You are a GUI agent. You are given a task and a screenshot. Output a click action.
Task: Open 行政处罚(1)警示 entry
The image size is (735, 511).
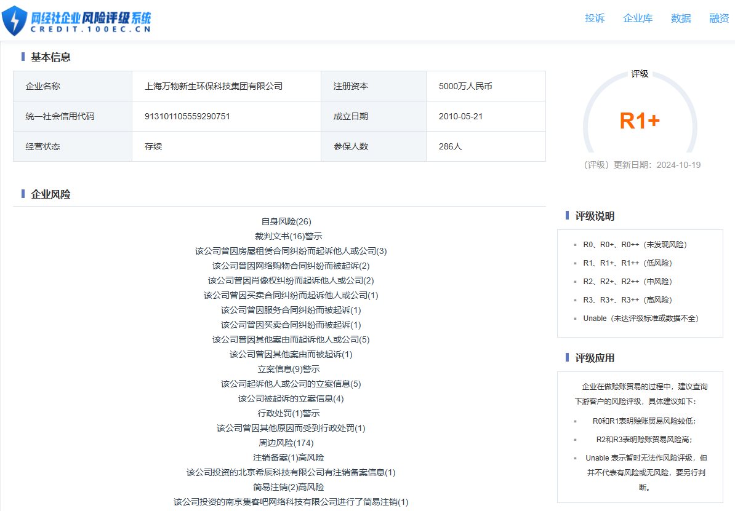(x=288, y=413)
